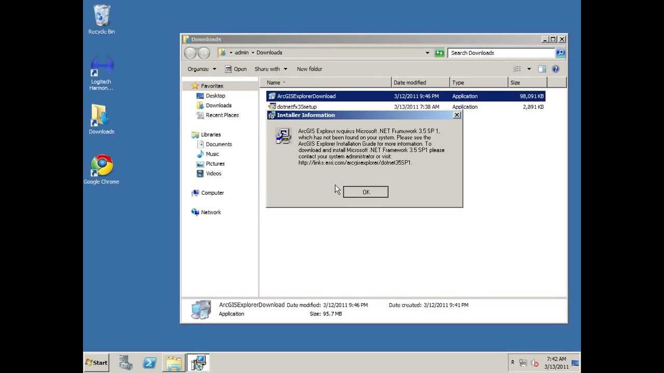Select Downloads folder shortcut on desktop
The image size is (664, 373).
coord(101,119)
